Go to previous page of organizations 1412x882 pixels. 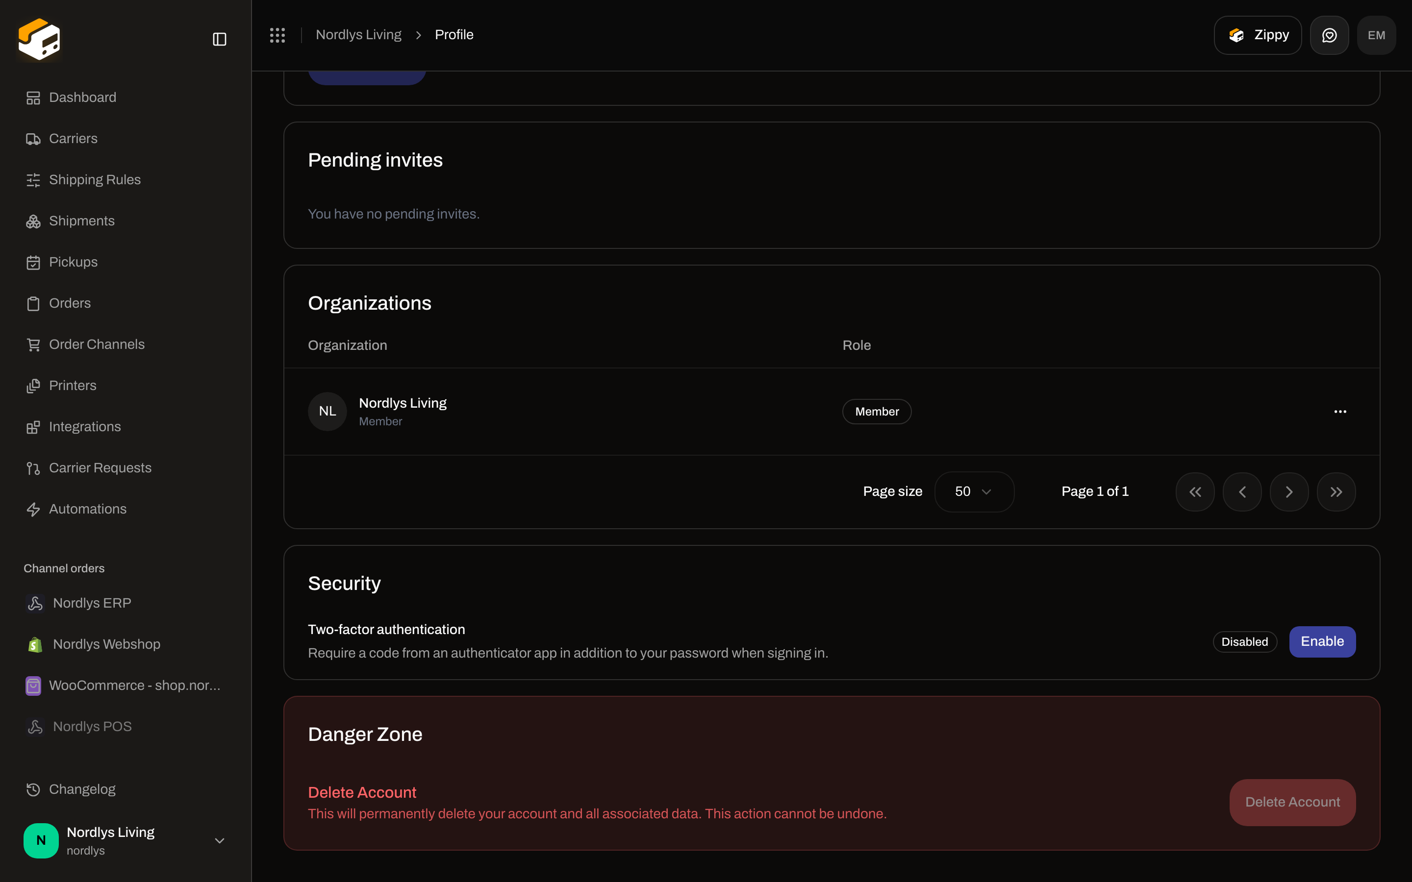point(1242,492)
